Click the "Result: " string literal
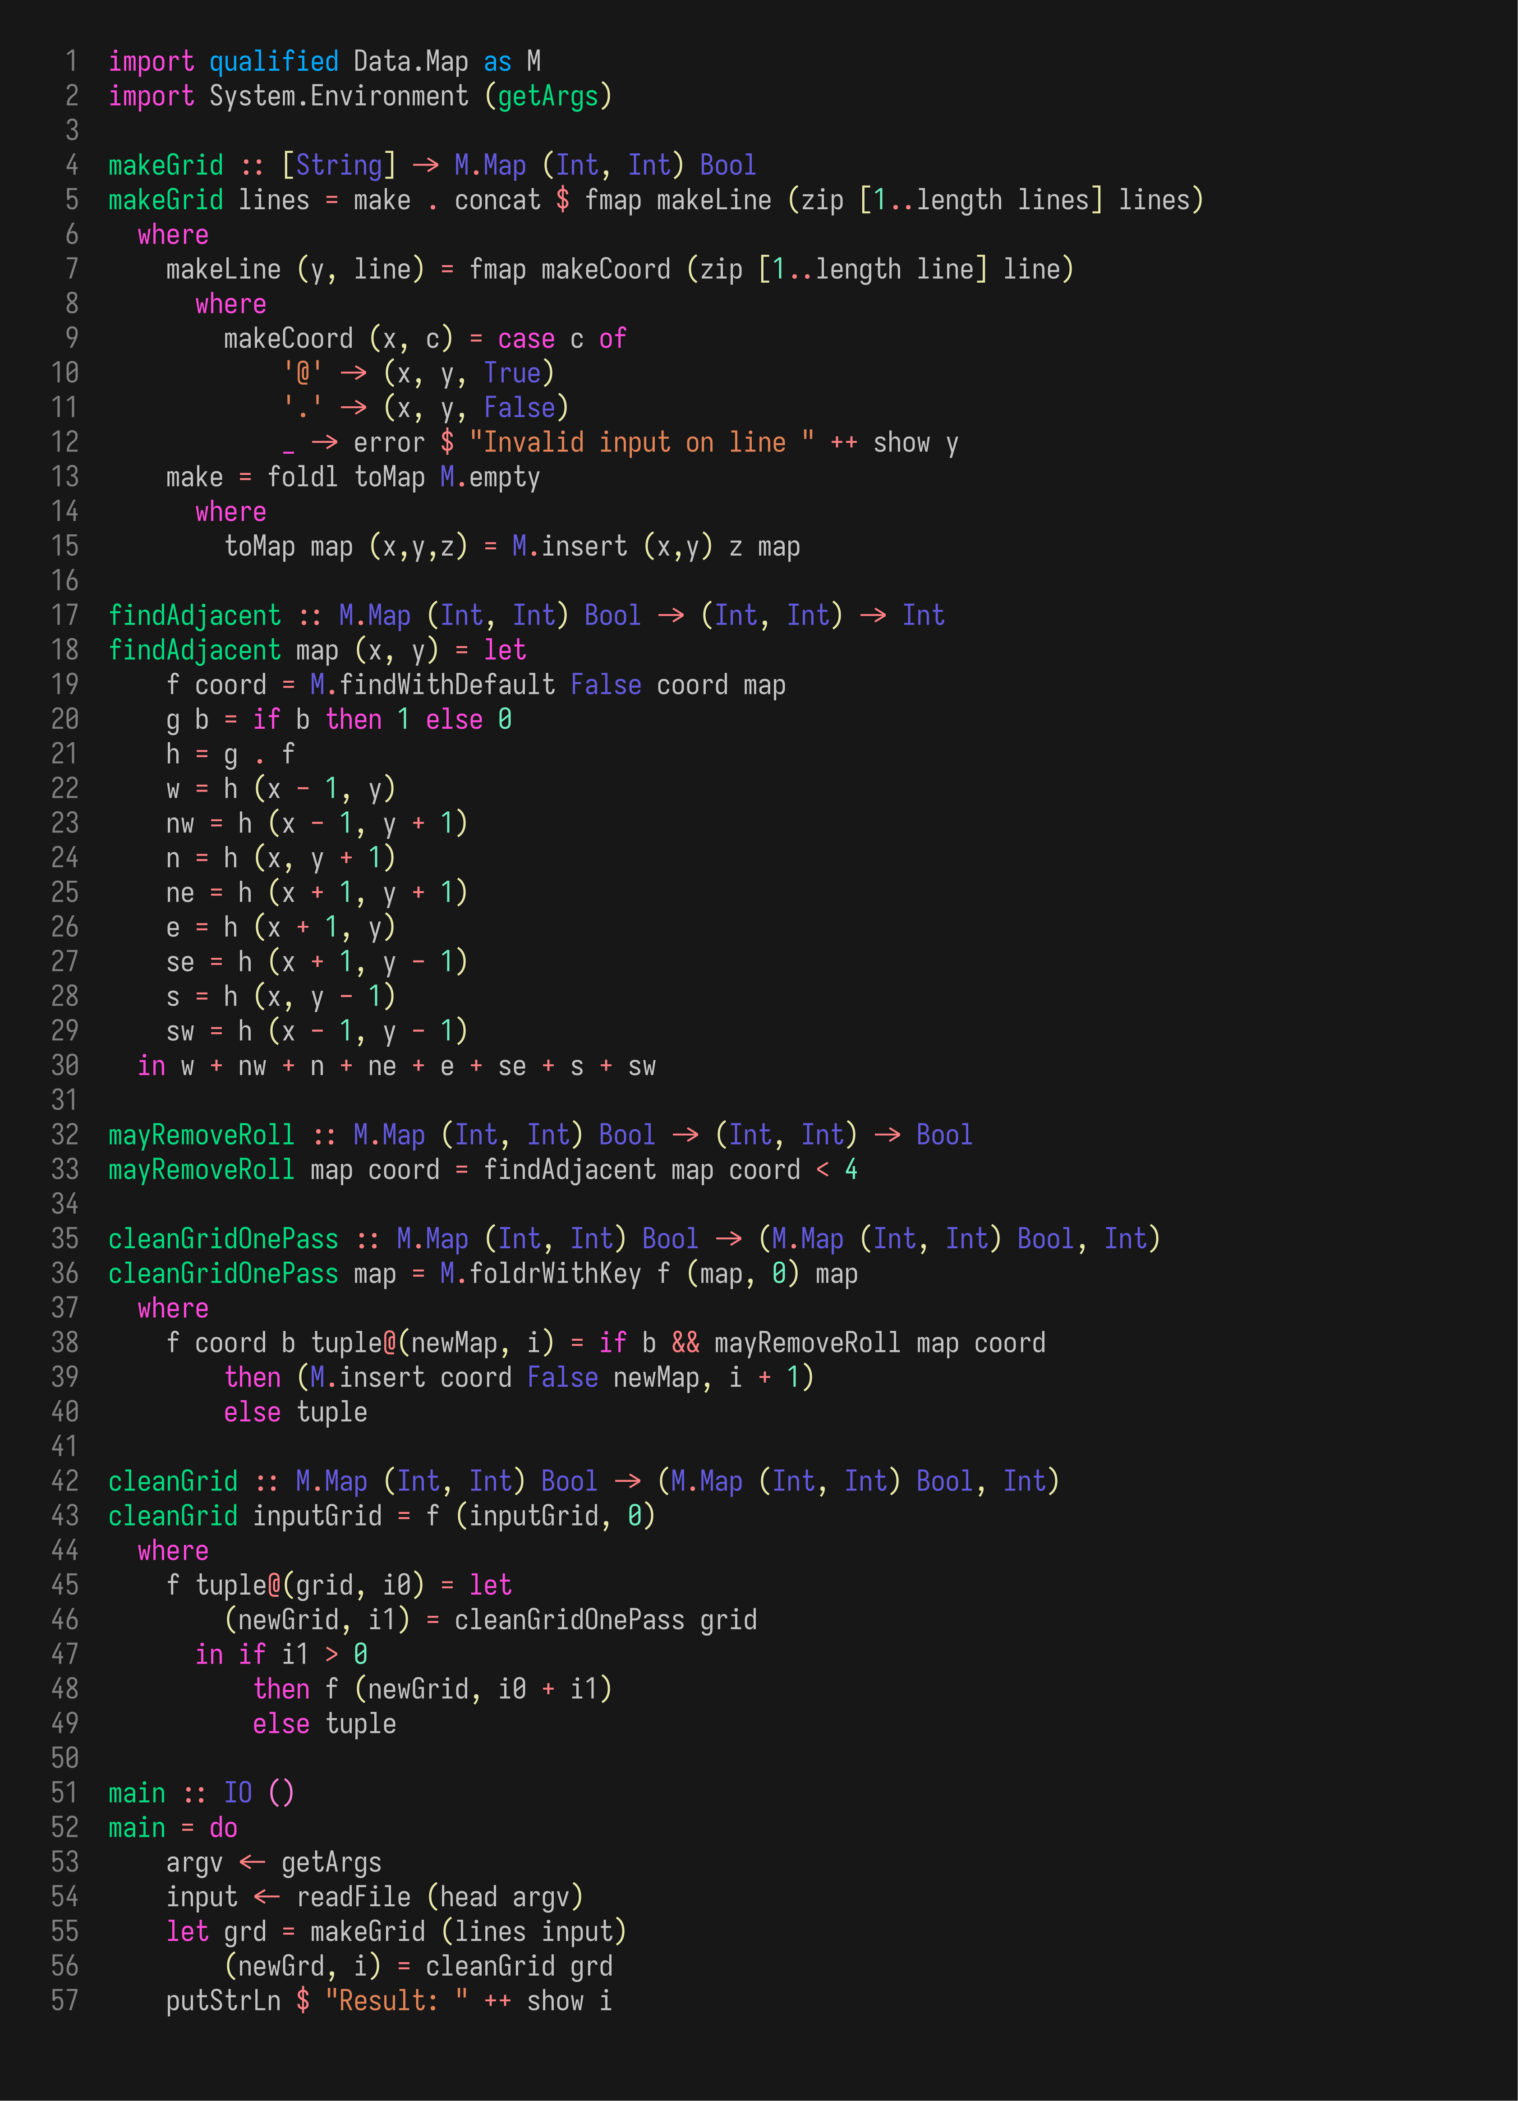Image resolution: width=1518 pixels, height=2101 pixels. [396, 2000]
